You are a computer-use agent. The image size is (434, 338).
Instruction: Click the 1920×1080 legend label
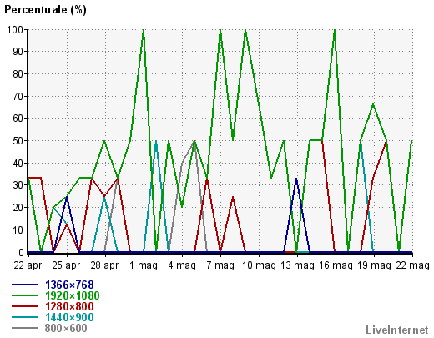click(72, 295)
